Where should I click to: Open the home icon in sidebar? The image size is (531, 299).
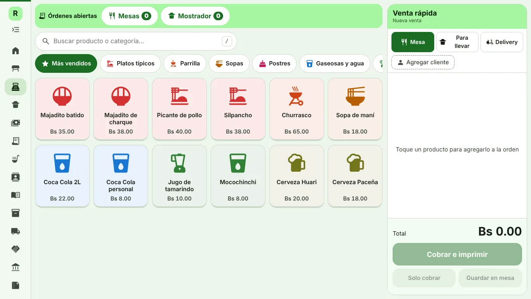16,51
